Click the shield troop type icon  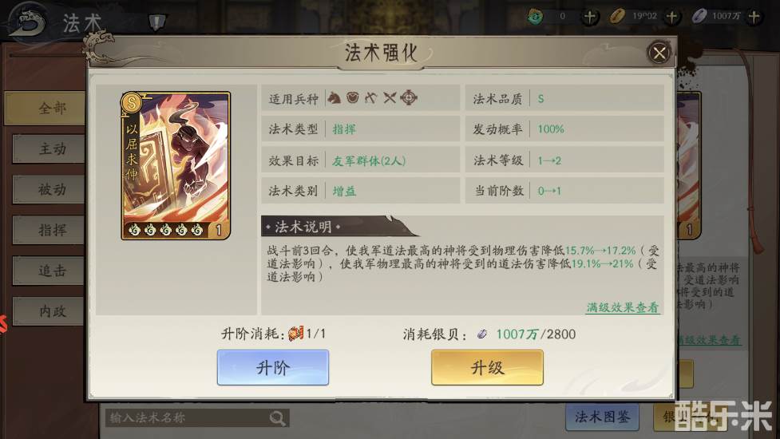(x=353, y=97)
